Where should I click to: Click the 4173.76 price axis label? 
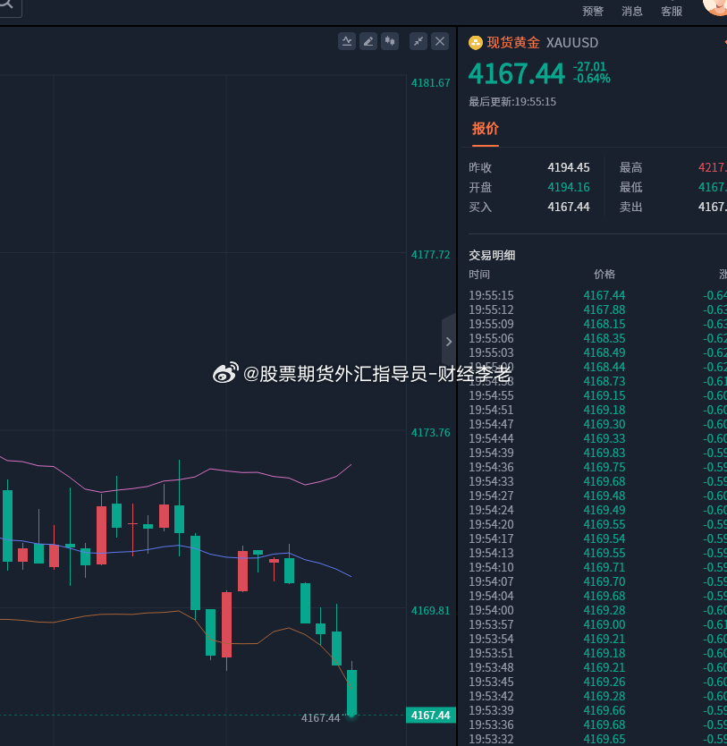[430, 433]
